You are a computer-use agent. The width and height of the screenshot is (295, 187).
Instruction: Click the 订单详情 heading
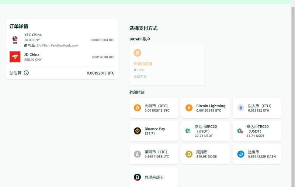pyautogui.click(x=19, y=26)
